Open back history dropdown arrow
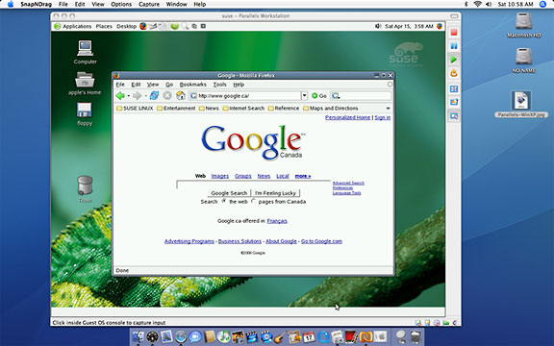 128,96
